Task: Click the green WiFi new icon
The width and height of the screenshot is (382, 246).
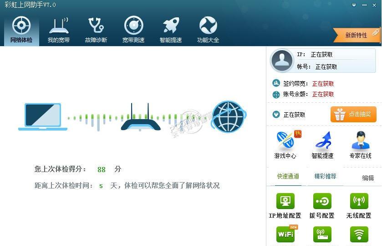Action: click(285, 234)
